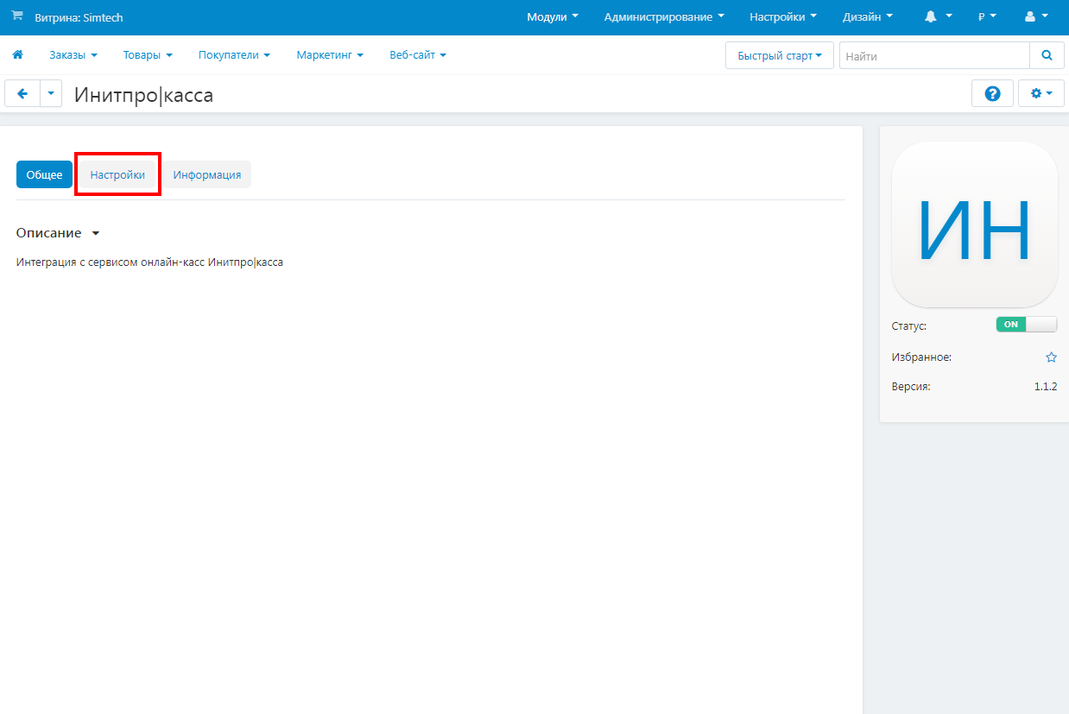The image size is (1069, 714).
Task: Open the Дизайн dropdown menu
Action: 868,17
